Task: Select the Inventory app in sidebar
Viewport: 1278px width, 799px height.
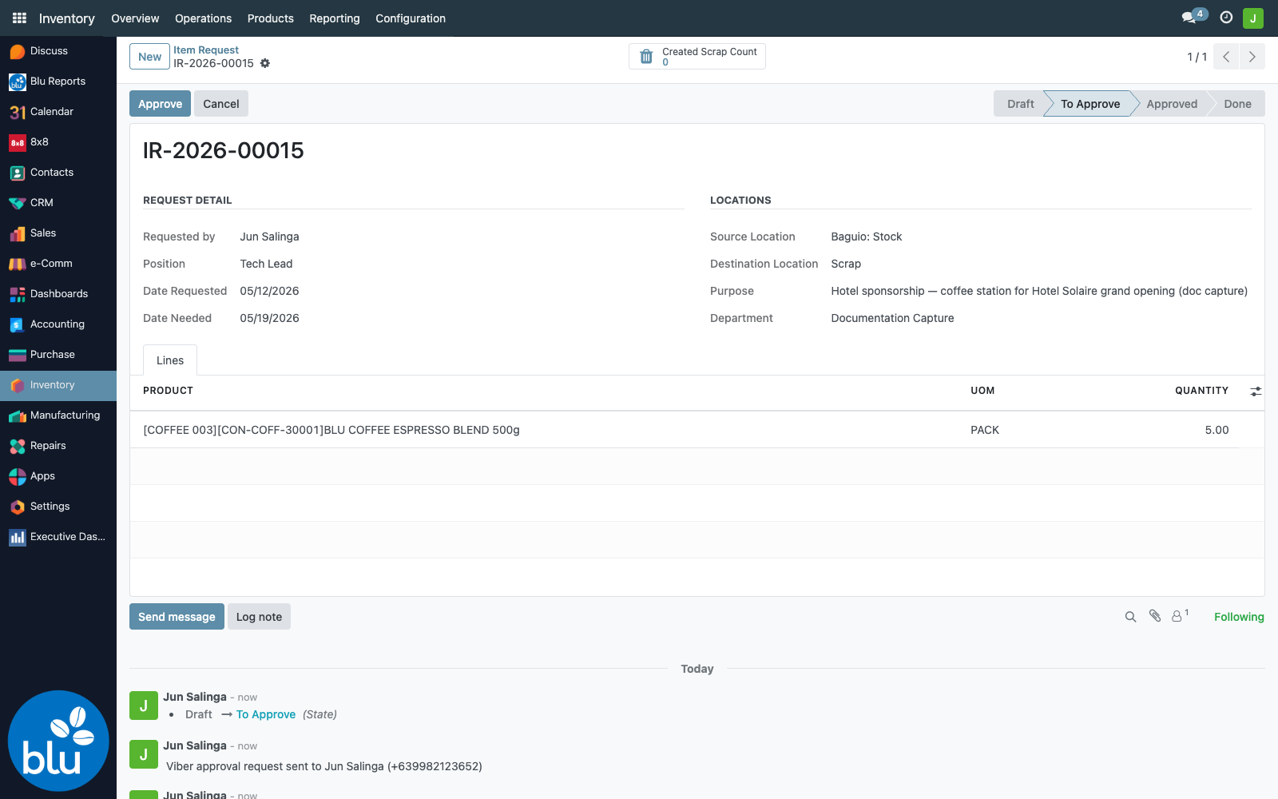Action: (x=58, y=385)
